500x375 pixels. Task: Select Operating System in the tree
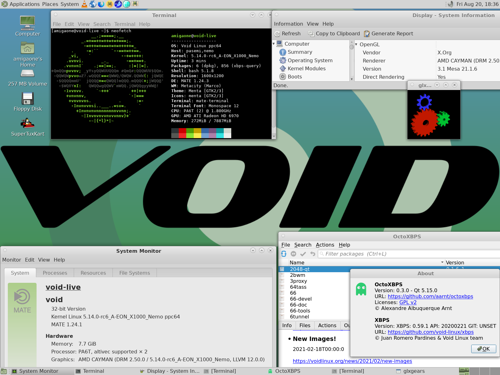click(x=306, y=60)
